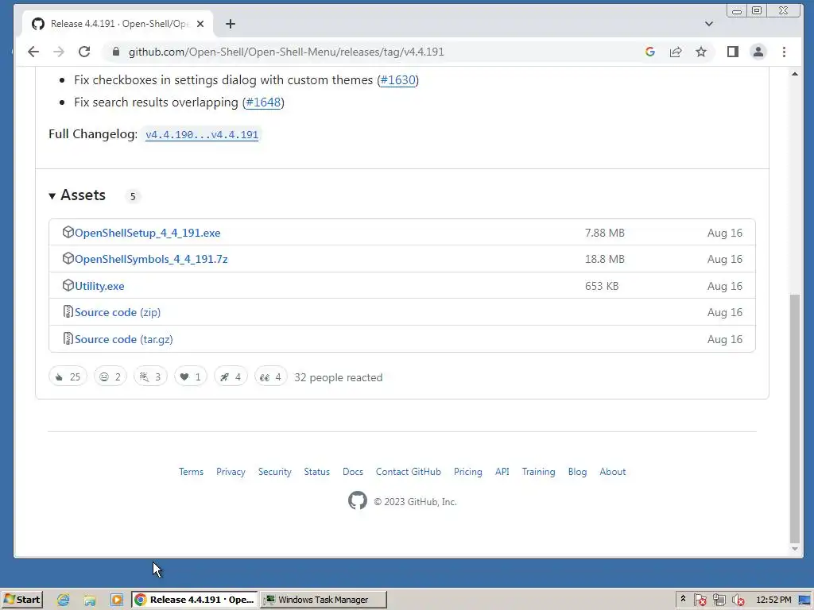The image size is (814, 610).
Task: Click package icon beside Utility.exe
Action: [68, 285]
